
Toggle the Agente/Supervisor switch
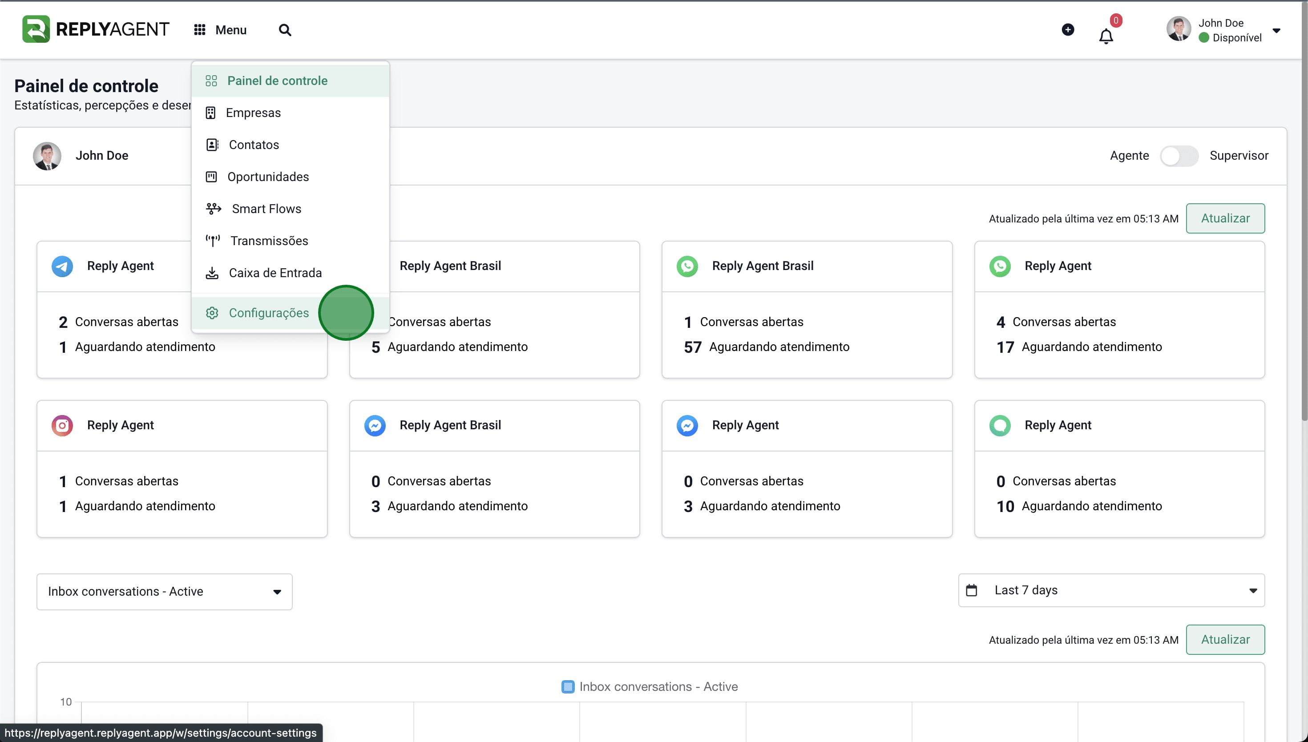[x=1179, y=156]
